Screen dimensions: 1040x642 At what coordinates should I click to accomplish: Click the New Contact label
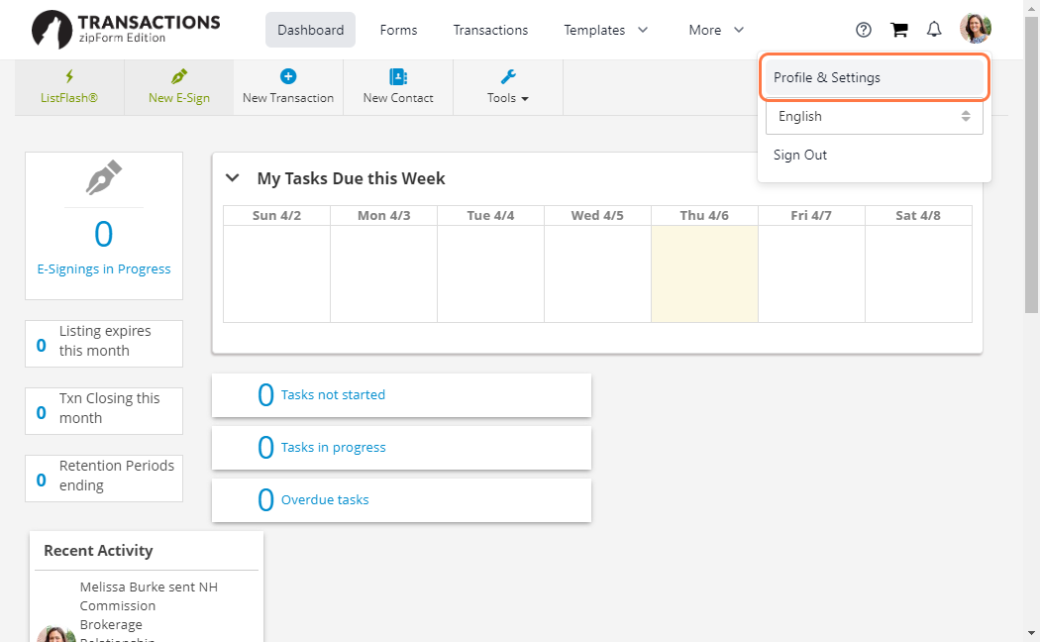398,98
